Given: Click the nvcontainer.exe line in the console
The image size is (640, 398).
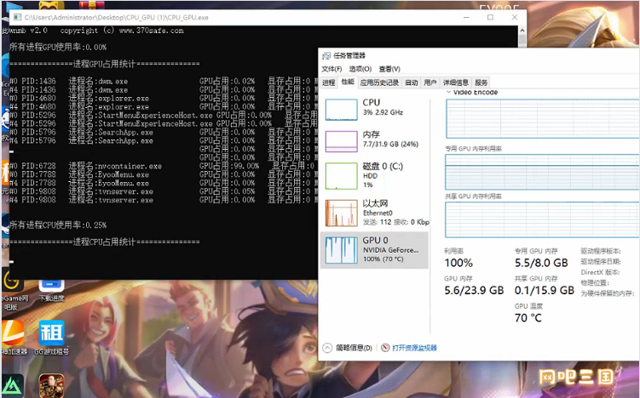Looking at the screenshot, I should (164, 166).
